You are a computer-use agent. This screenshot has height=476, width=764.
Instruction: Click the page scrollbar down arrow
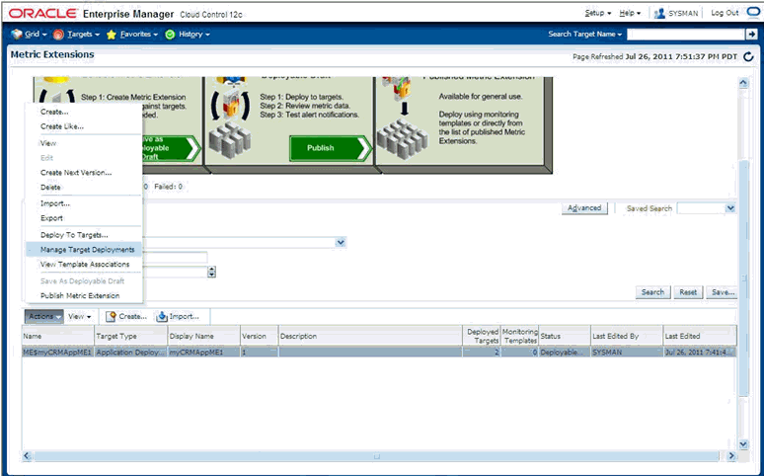tap(743, 444)
